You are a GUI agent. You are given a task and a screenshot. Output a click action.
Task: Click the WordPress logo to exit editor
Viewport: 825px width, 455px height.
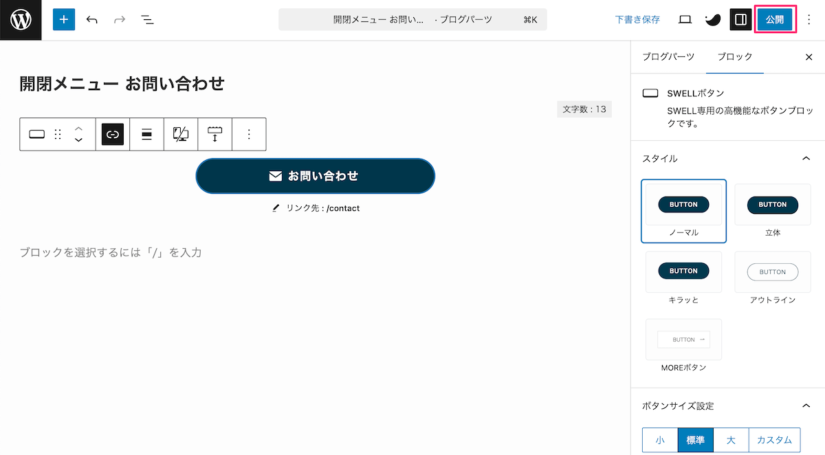21,20
